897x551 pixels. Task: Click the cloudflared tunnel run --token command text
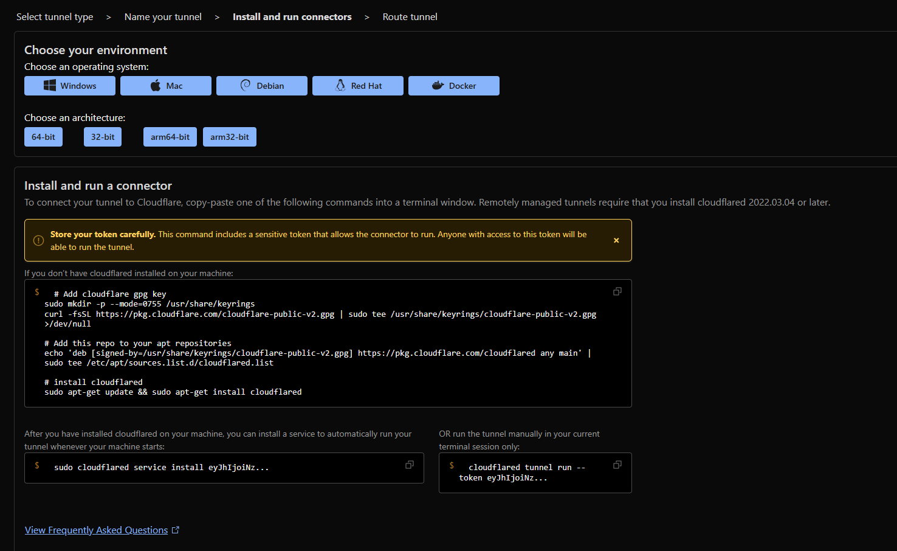(522, 473)
